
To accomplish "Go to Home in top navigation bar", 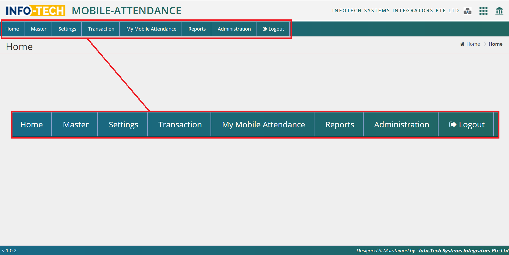I will (x=12, y=29).
